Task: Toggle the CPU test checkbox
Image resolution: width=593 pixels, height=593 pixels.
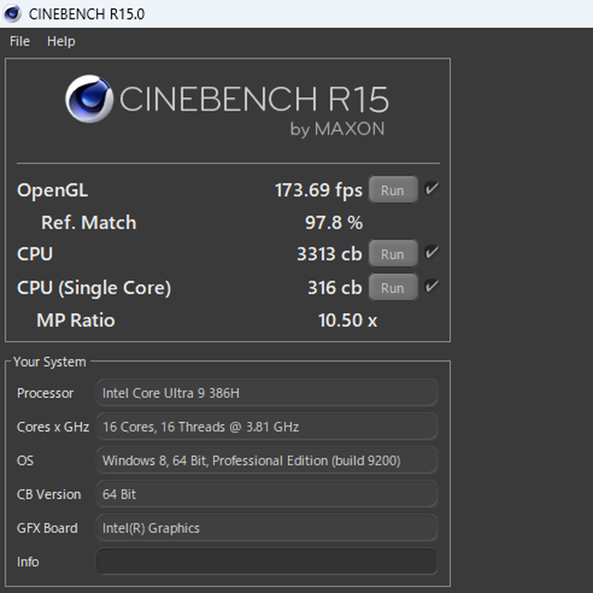Action: pos(431,252)
